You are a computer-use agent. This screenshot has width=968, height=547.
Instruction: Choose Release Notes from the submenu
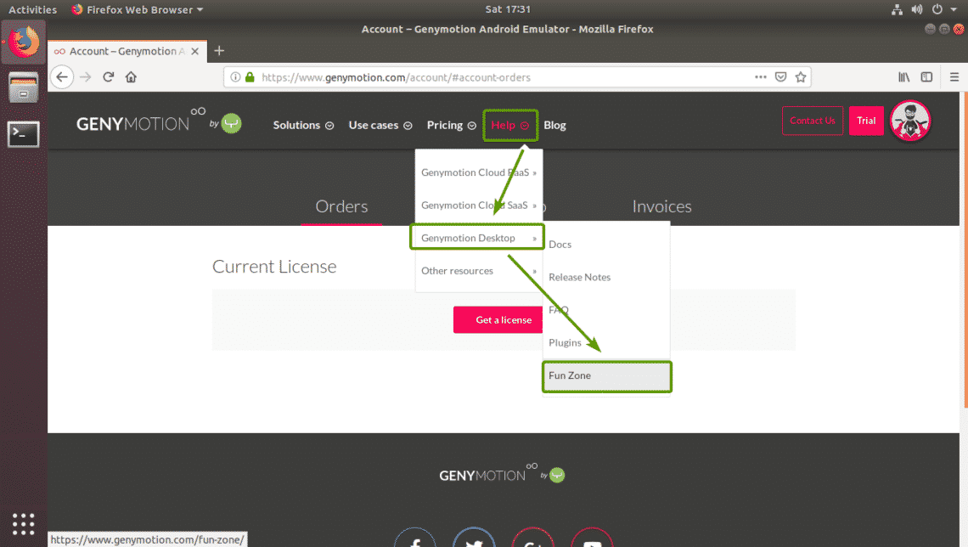point(580,277)
